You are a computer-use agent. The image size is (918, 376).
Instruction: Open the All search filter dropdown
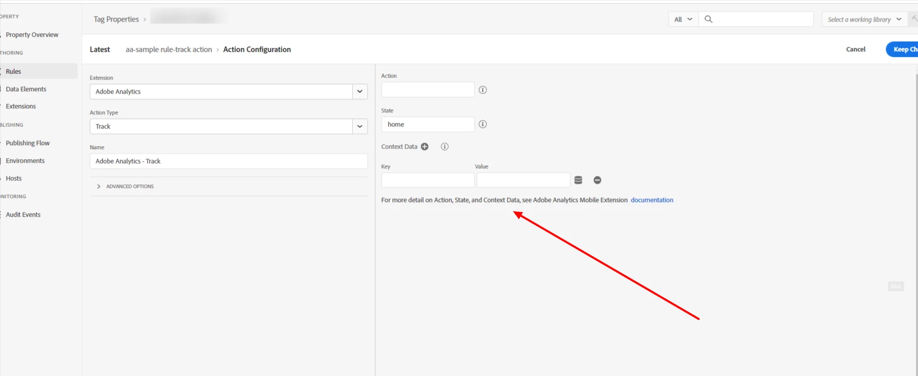coord(683,19)
